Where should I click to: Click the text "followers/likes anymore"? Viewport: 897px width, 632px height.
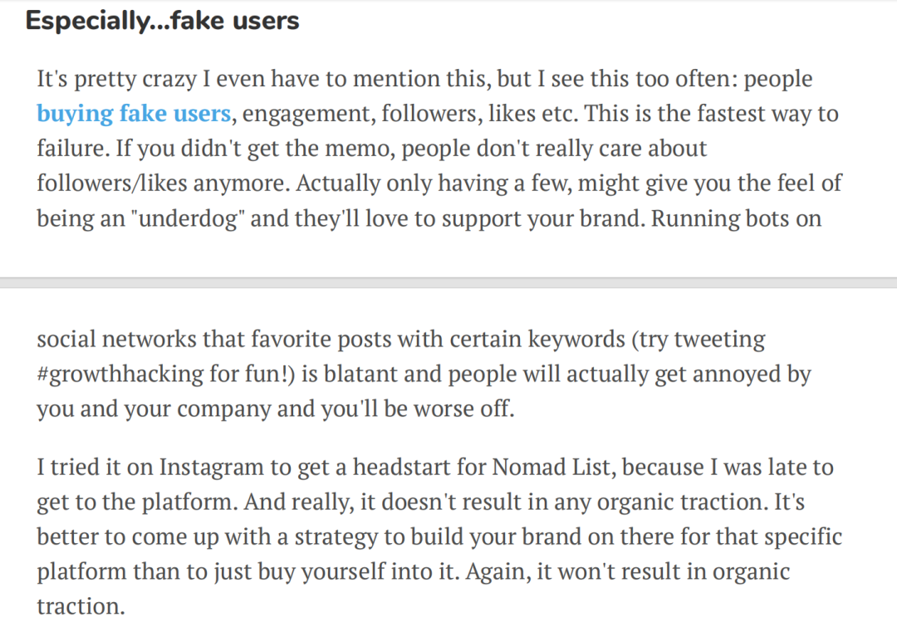coord(163,184)
